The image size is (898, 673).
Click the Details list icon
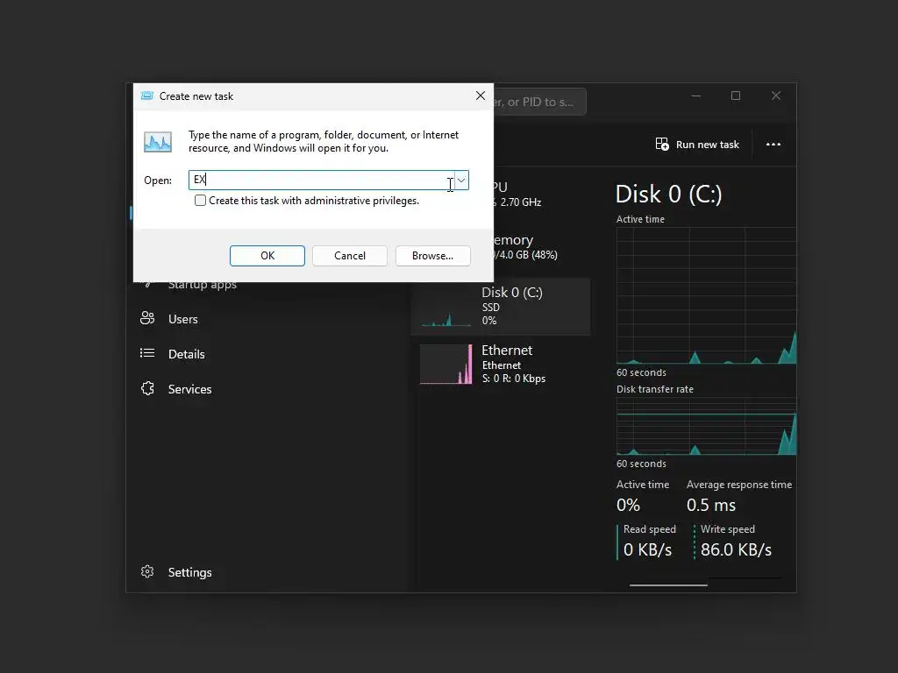tap(147, 353)
